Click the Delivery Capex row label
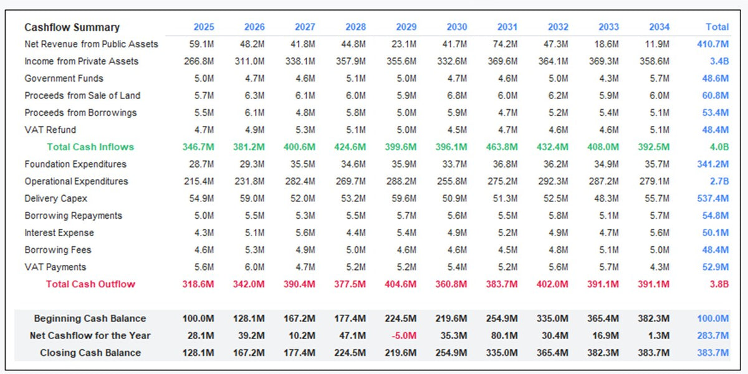Image resolution: width=748 pixels, height=374 pixels. pos(55,198)
